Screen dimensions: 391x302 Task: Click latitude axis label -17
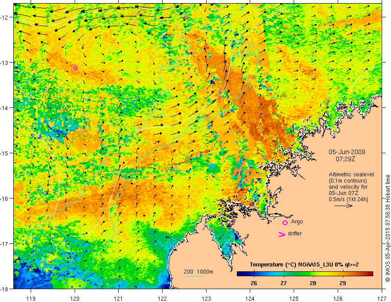tap(5, 244)
